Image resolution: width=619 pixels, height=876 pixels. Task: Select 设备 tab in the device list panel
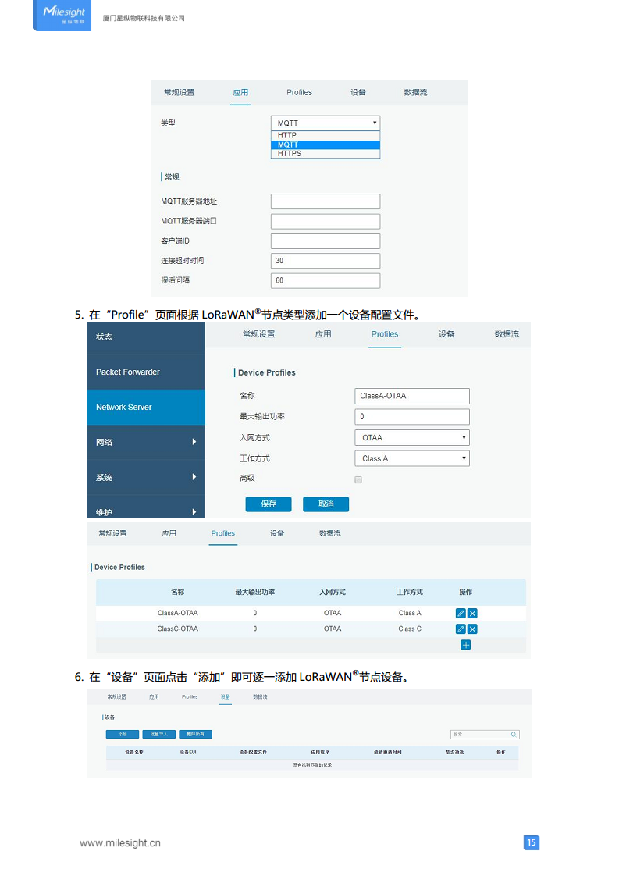click(x=225, y=697)
